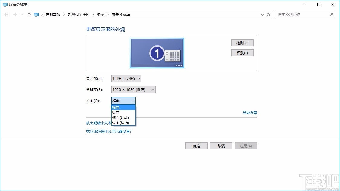Click the 确定 button
Image resolution: width=340 pixels, height=191 pixels.
196,146
